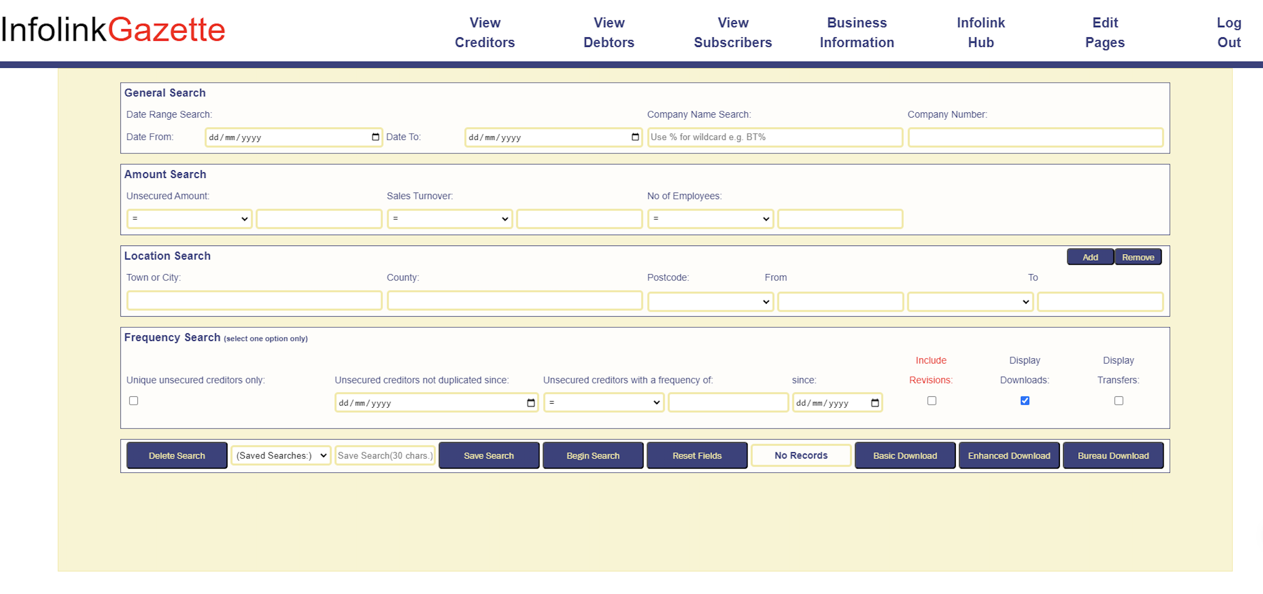Click the Remove location button
This screenshot has width=1263, height=594.
pos(1138,257)
